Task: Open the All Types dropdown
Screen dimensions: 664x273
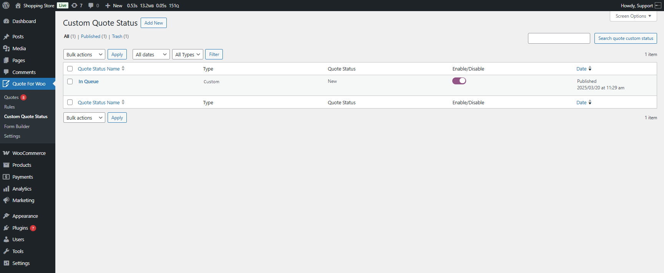Action: [x=188, y=54]
